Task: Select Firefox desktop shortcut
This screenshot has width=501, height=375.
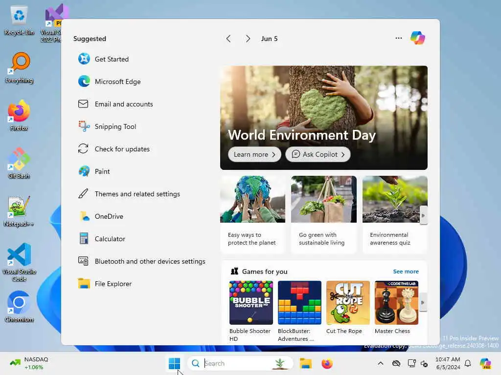Action: click(x=19, y=115)
